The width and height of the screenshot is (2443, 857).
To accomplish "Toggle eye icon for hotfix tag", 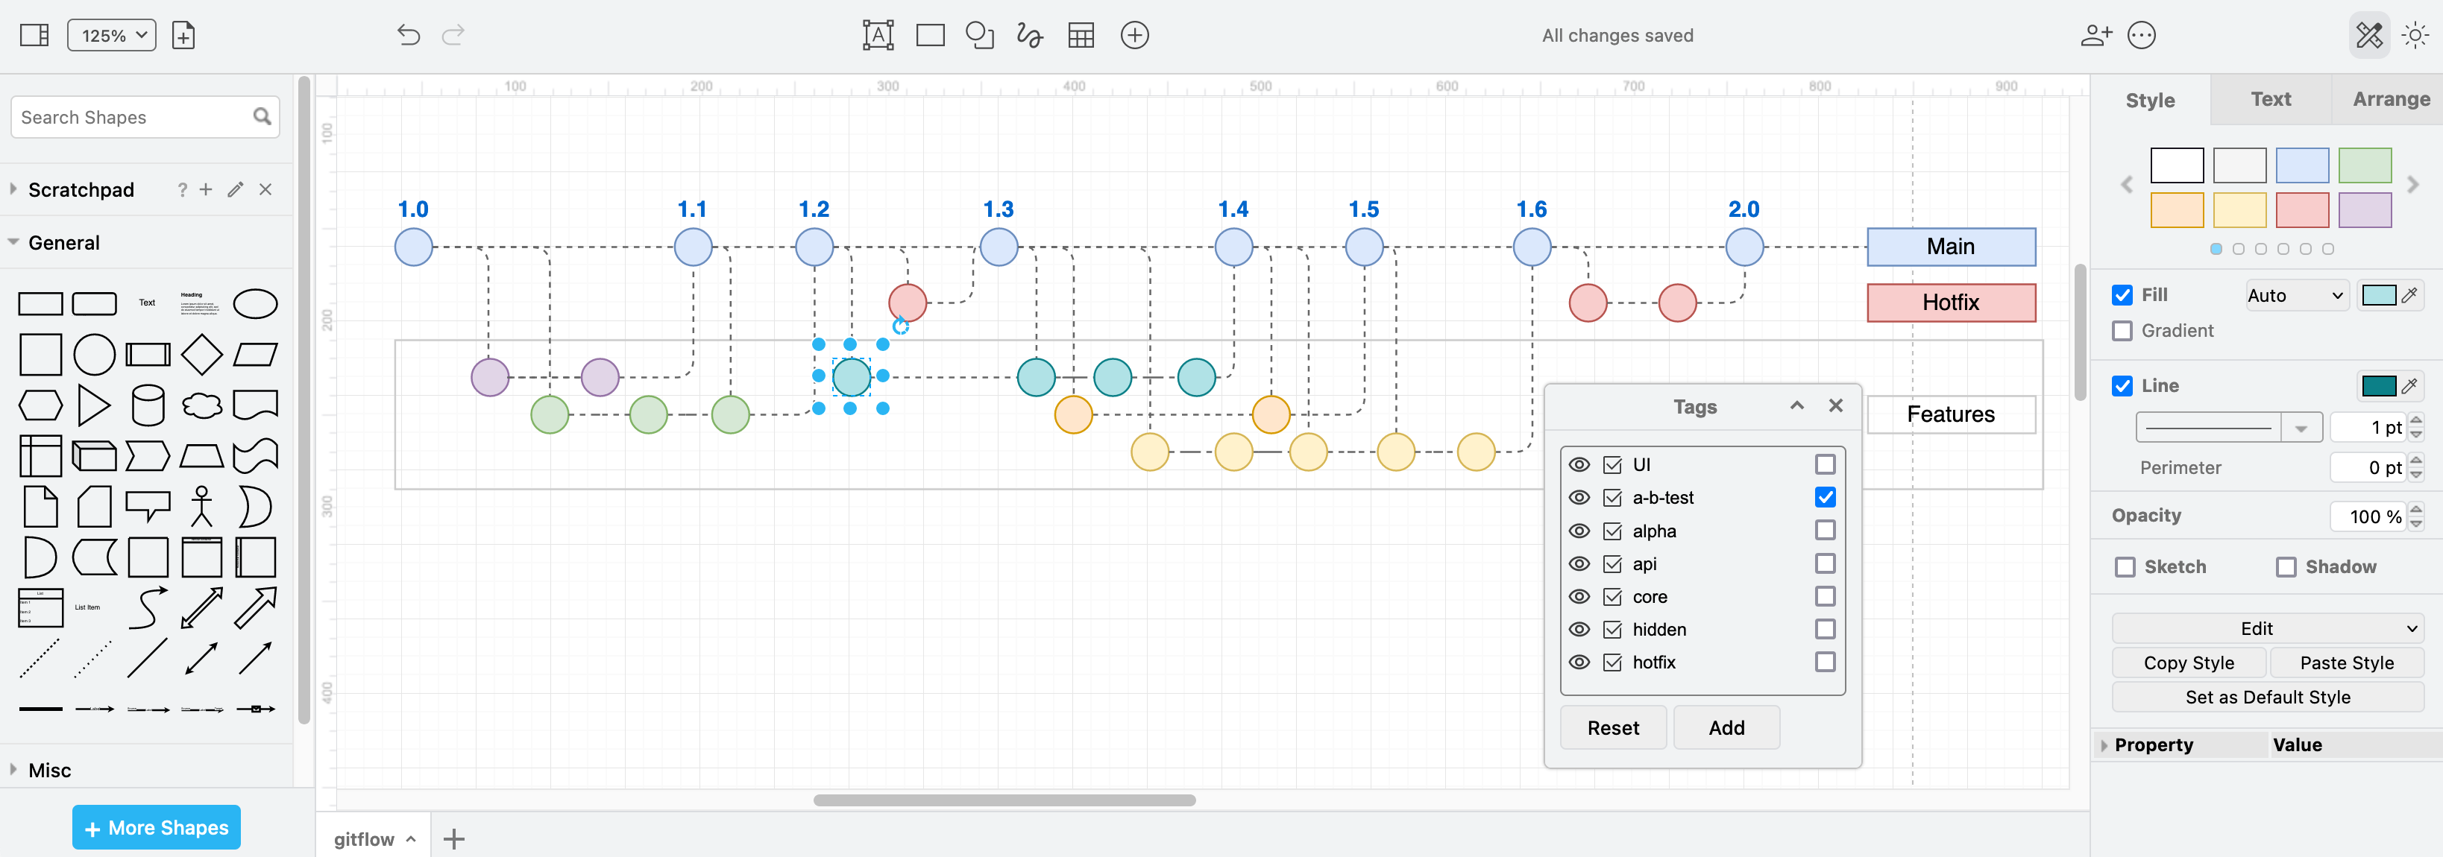I will tap(1582, 662).
